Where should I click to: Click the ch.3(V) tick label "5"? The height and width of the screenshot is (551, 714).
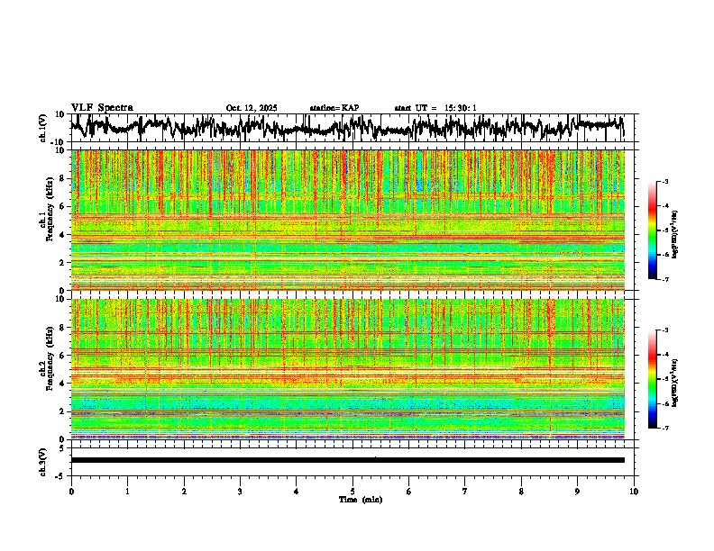pyautogui.click(x=63, y=448)
